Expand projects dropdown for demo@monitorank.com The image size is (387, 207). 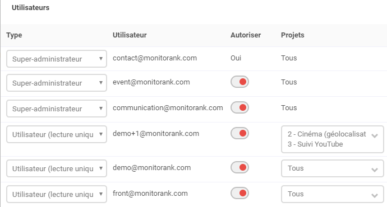point(332,168)
